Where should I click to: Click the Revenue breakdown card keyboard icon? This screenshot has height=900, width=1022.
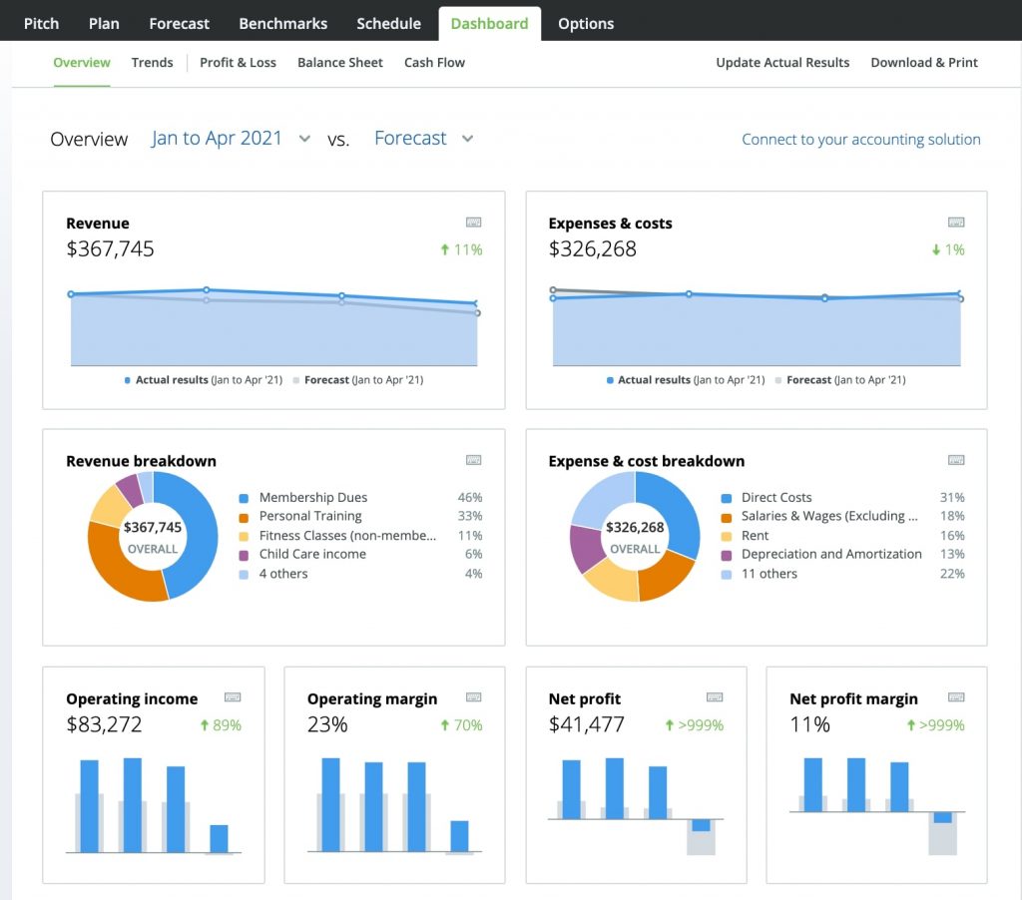pyautogui.click(x=474, y=460)
